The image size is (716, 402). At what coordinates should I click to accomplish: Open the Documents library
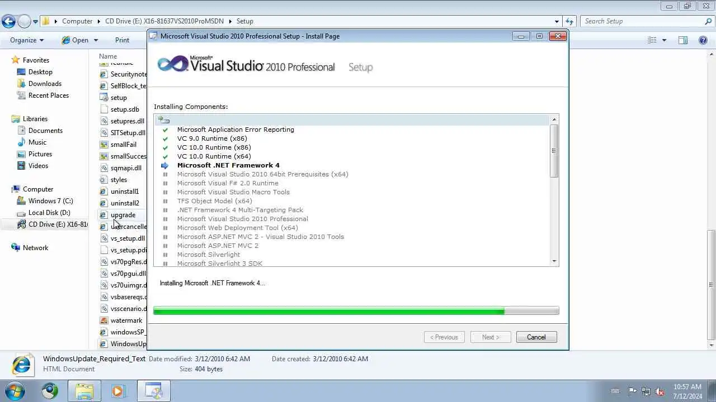click(x=45, y=130)
